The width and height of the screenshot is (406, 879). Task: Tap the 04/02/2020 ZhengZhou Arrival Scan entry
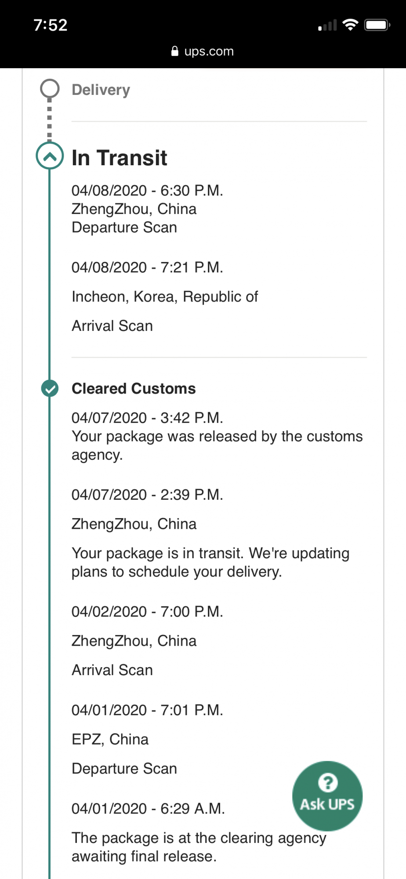coord(147,641)
